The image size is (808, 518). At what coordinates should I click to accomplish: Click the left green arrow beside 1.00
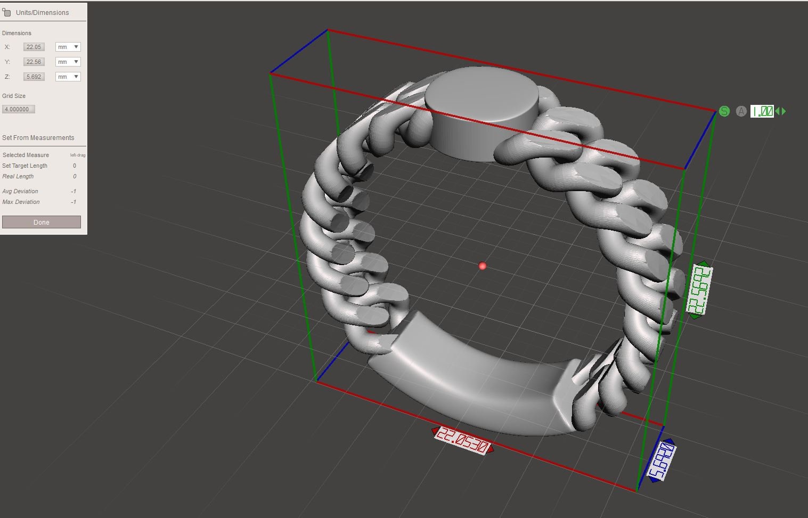(778, 111)
